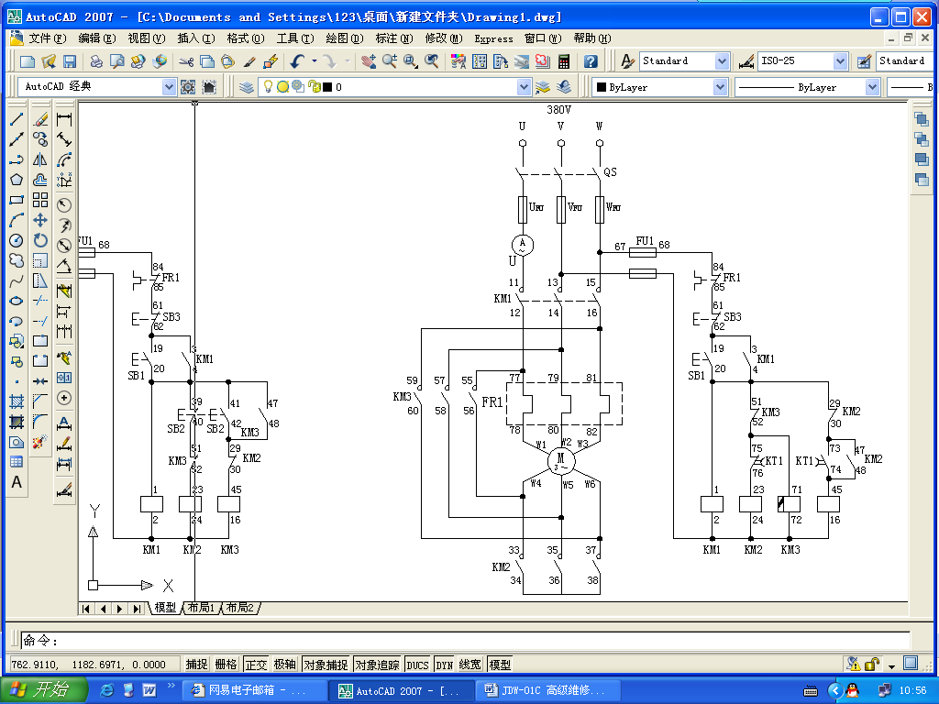Expand the AutoCAD 经典 workspace dropdown
This screenshot has height=704, width=939.
[x=169, y=87]
